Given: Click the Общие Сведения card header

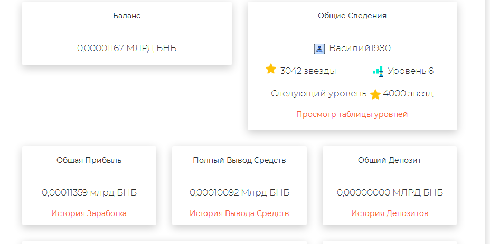Looking at the screenshot, I should [352, 16].
